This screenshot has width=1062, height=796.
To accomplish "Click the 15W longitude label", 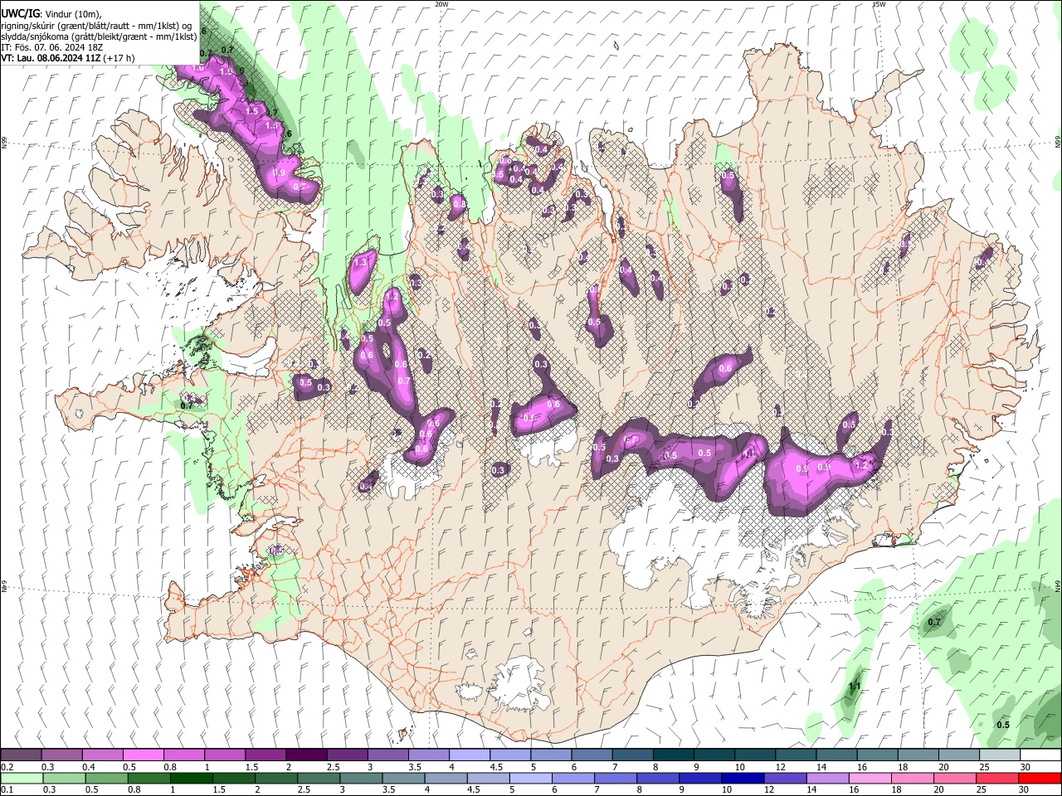I will pos(879,4).
